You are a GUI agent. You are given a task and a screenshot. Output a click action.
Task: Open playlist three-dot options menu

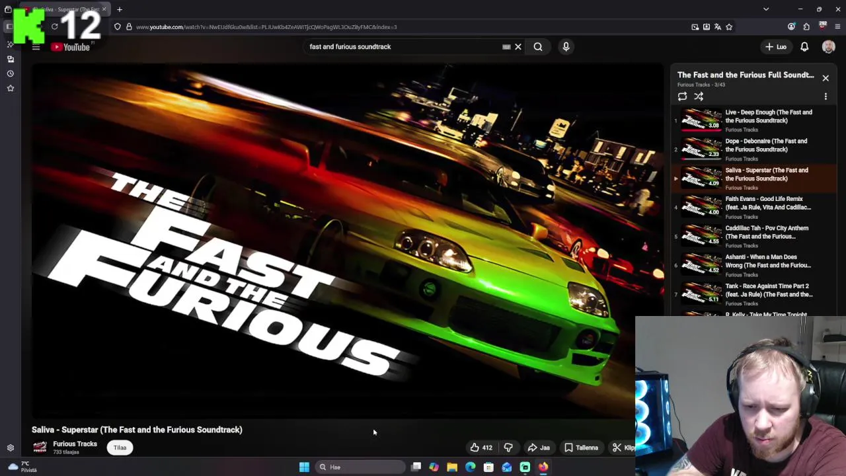click(826, 97)
